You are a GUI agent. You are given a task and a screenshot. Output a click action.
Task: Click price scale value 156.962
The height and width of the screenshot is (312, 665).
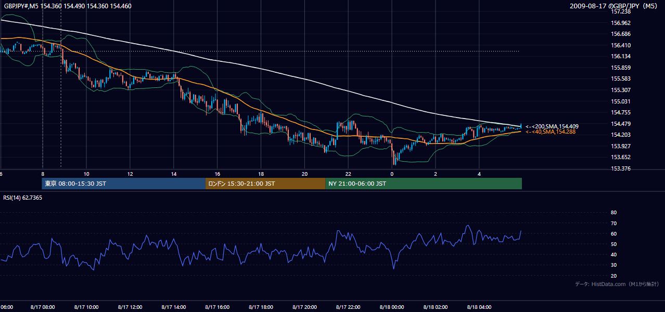click(x=620, y=23)
